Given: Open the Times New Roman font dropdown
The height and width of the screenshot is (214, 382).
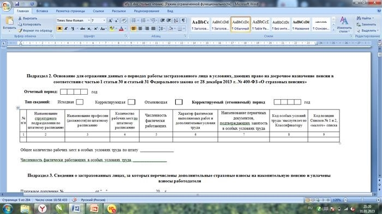Looking at the screenshot, I should [x=89, y=21].
